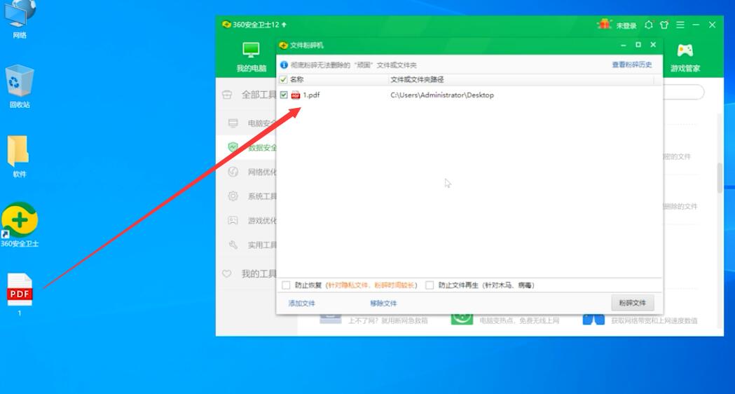
Task: Launch the 360安全卫士 desktop shortcut
Action: click(x=19, y=224)
